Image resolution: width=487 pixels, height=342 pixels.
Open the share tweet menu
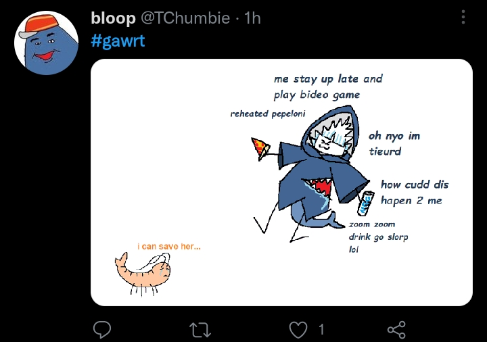396,330
